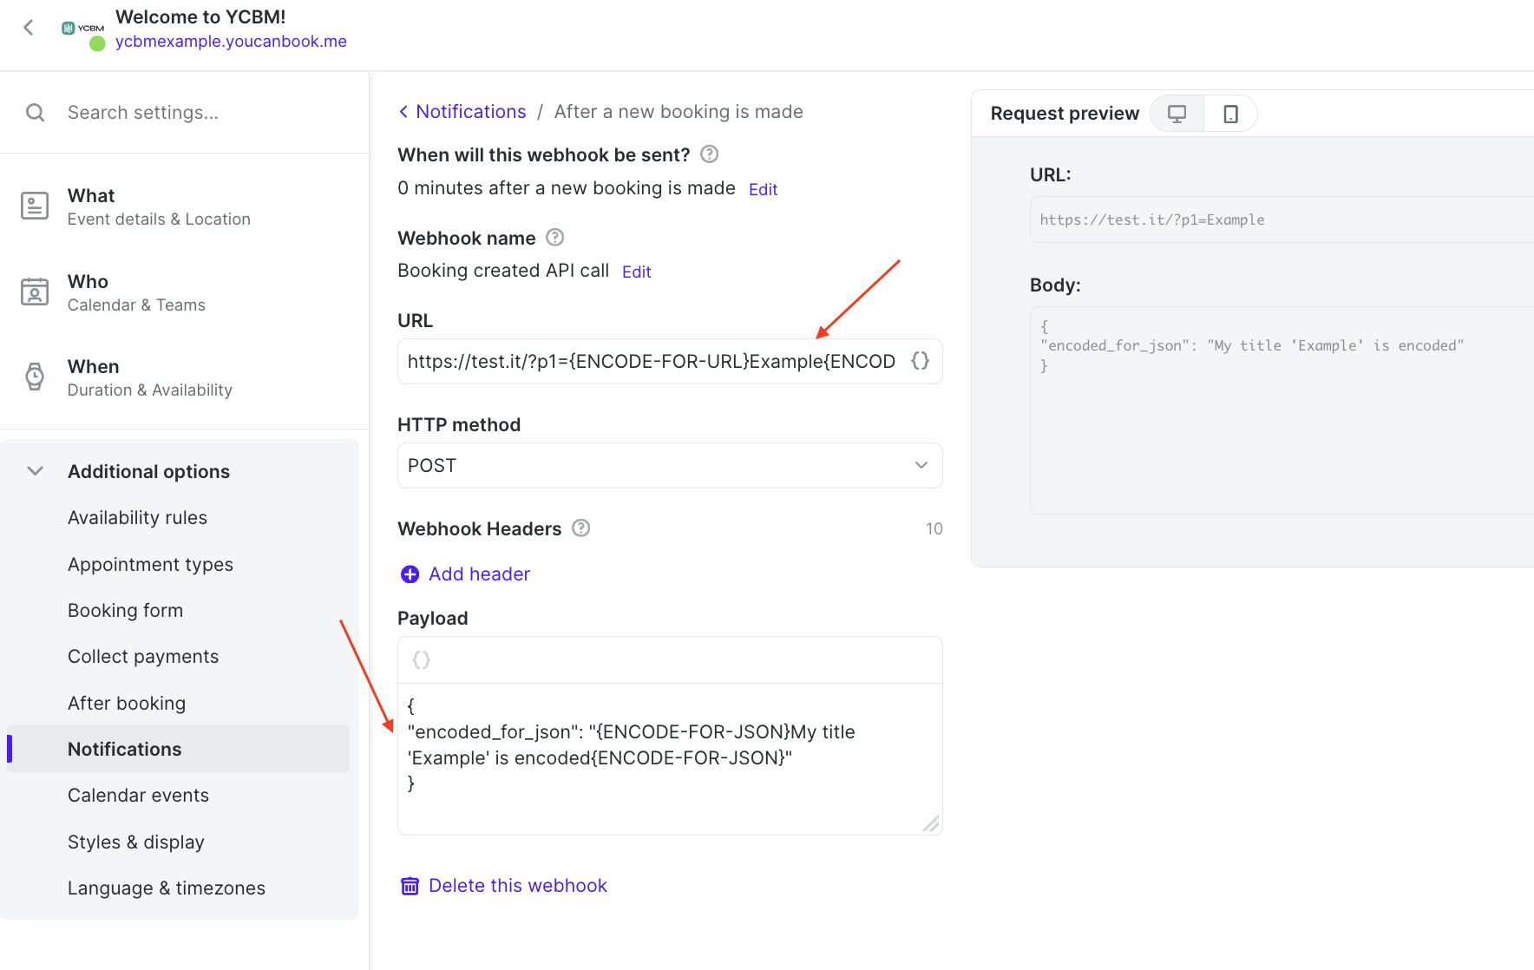The height and width of the screenshot is (970, 1534).
Task: Open What: Event details & Location
Action: pos(159,206)
